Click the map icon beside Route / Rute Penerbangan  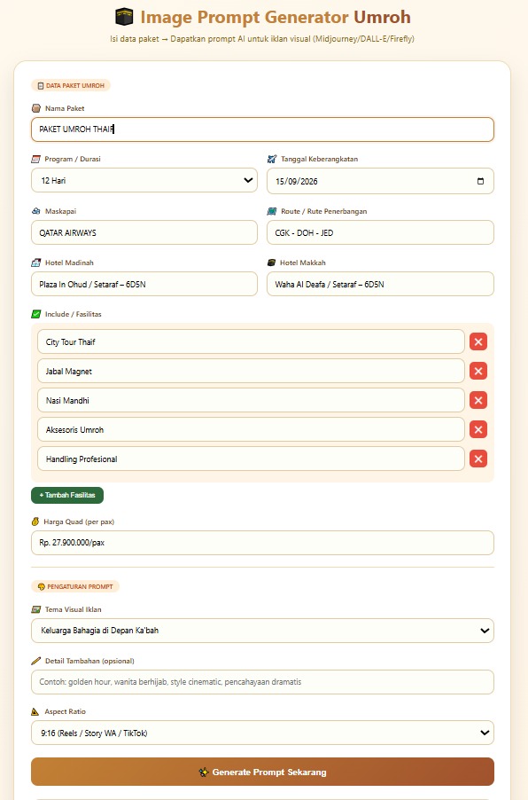tap(272, 211)
